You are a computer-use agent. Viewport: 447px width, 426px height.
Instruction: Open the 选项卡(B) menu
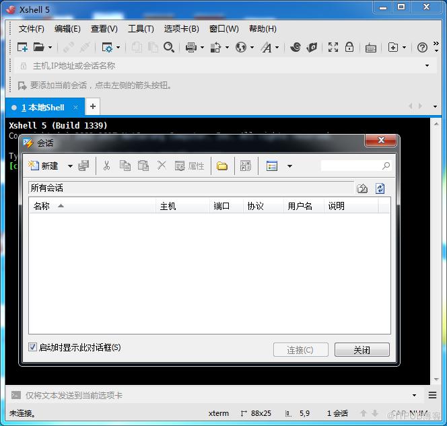point(181,29)
